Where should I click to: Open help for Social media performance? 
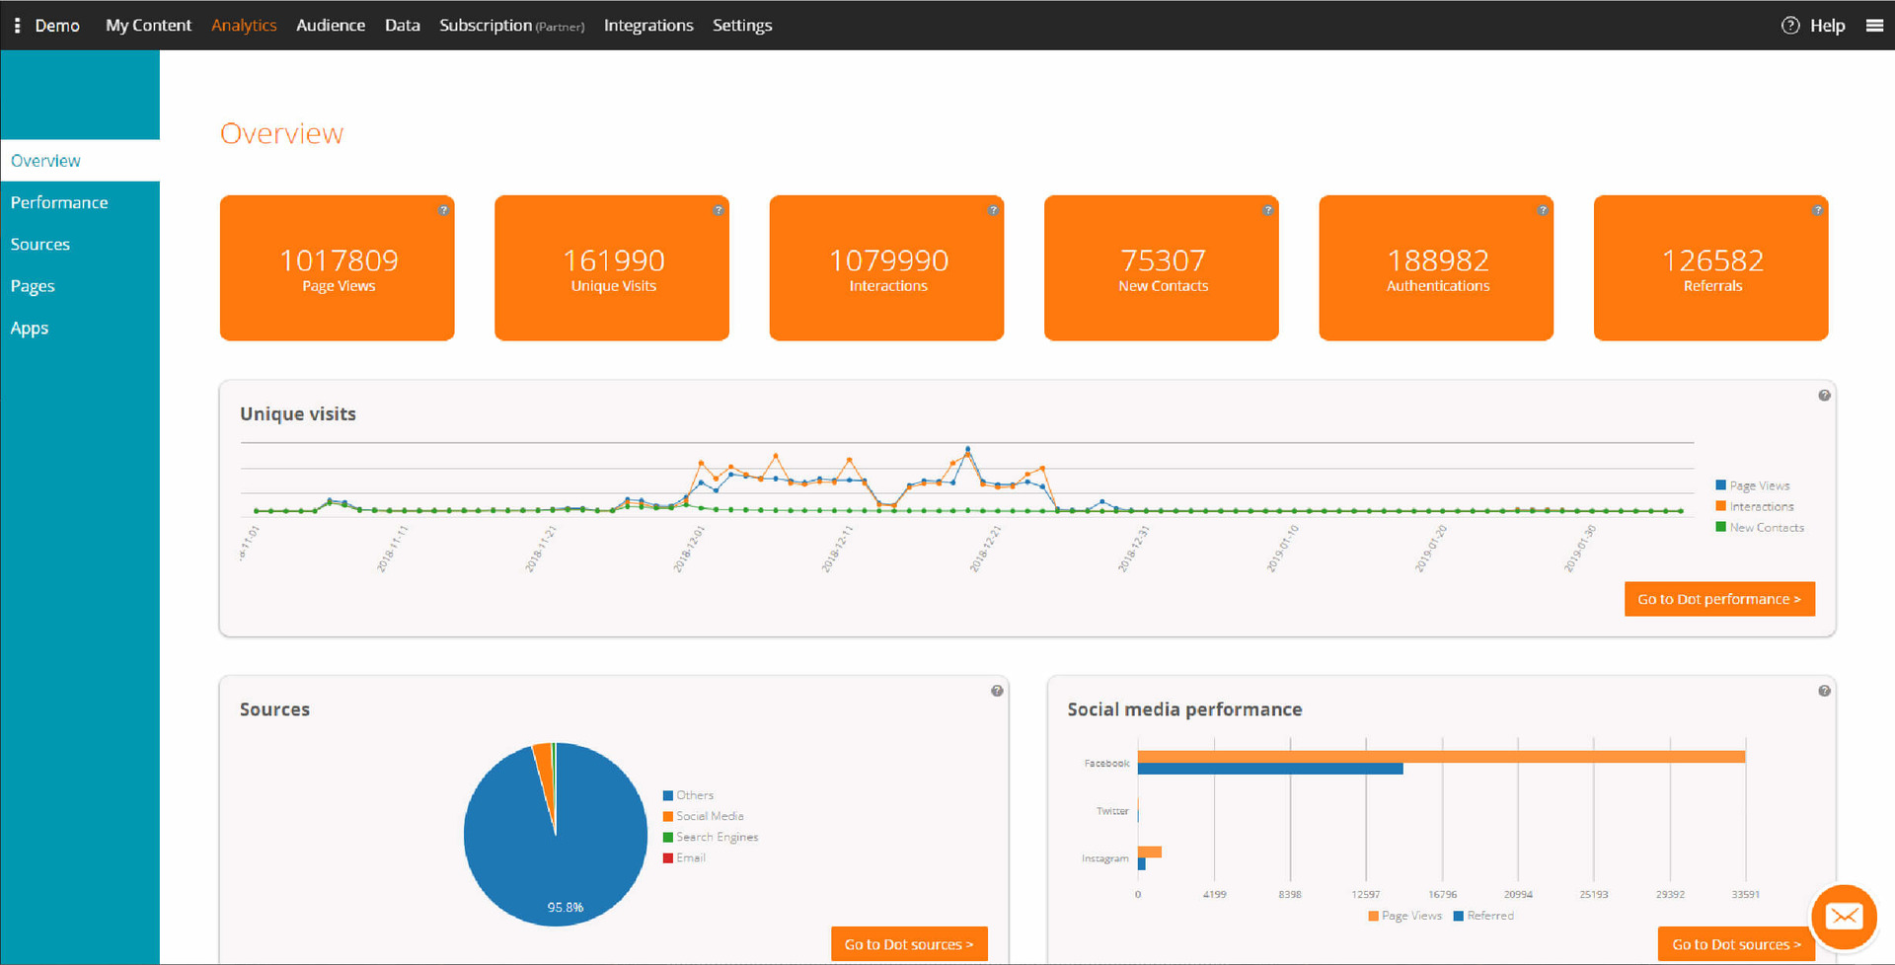point(1824,691)
